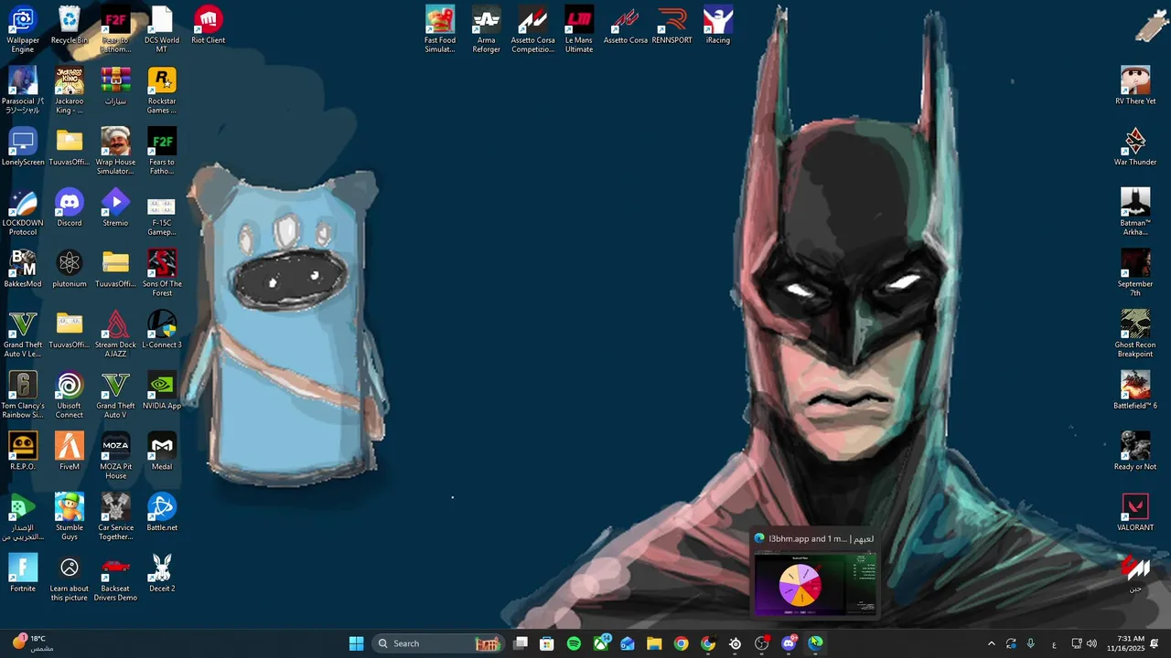This screenshot has height=658, width=1171.
Task: Launch plutonium desktop icon
Action: coord(70,270)
